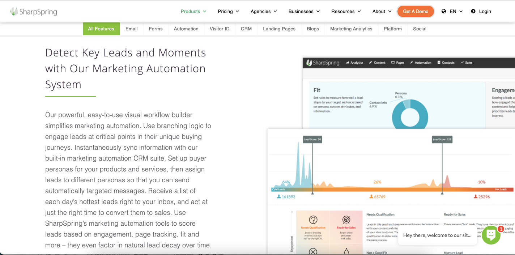Click the Login link
515x255 pixels.
pos(485,12)
